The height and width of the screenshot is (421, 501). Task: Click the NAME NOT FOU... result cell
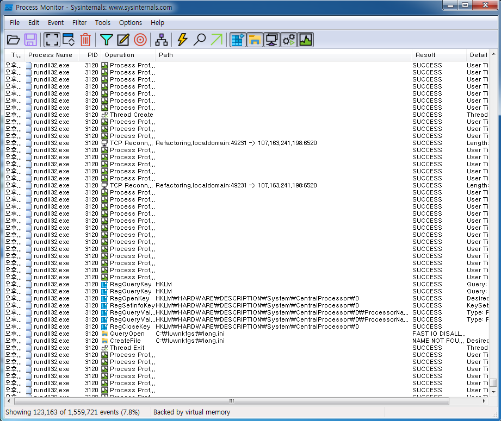[x=438, y=341]
